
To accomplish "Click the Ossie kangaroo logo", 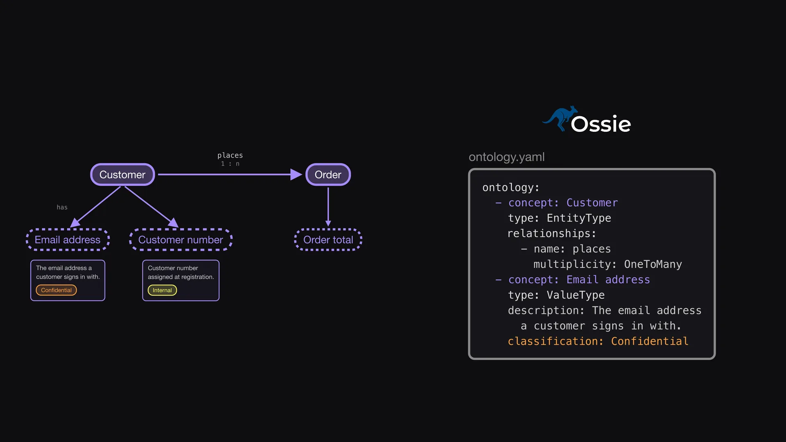I will pyautogui.click(x=559, y=119).
